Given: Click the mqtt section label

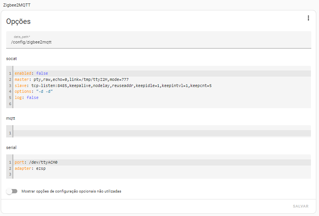Looking at the screenshot, I should coord(10,118).
